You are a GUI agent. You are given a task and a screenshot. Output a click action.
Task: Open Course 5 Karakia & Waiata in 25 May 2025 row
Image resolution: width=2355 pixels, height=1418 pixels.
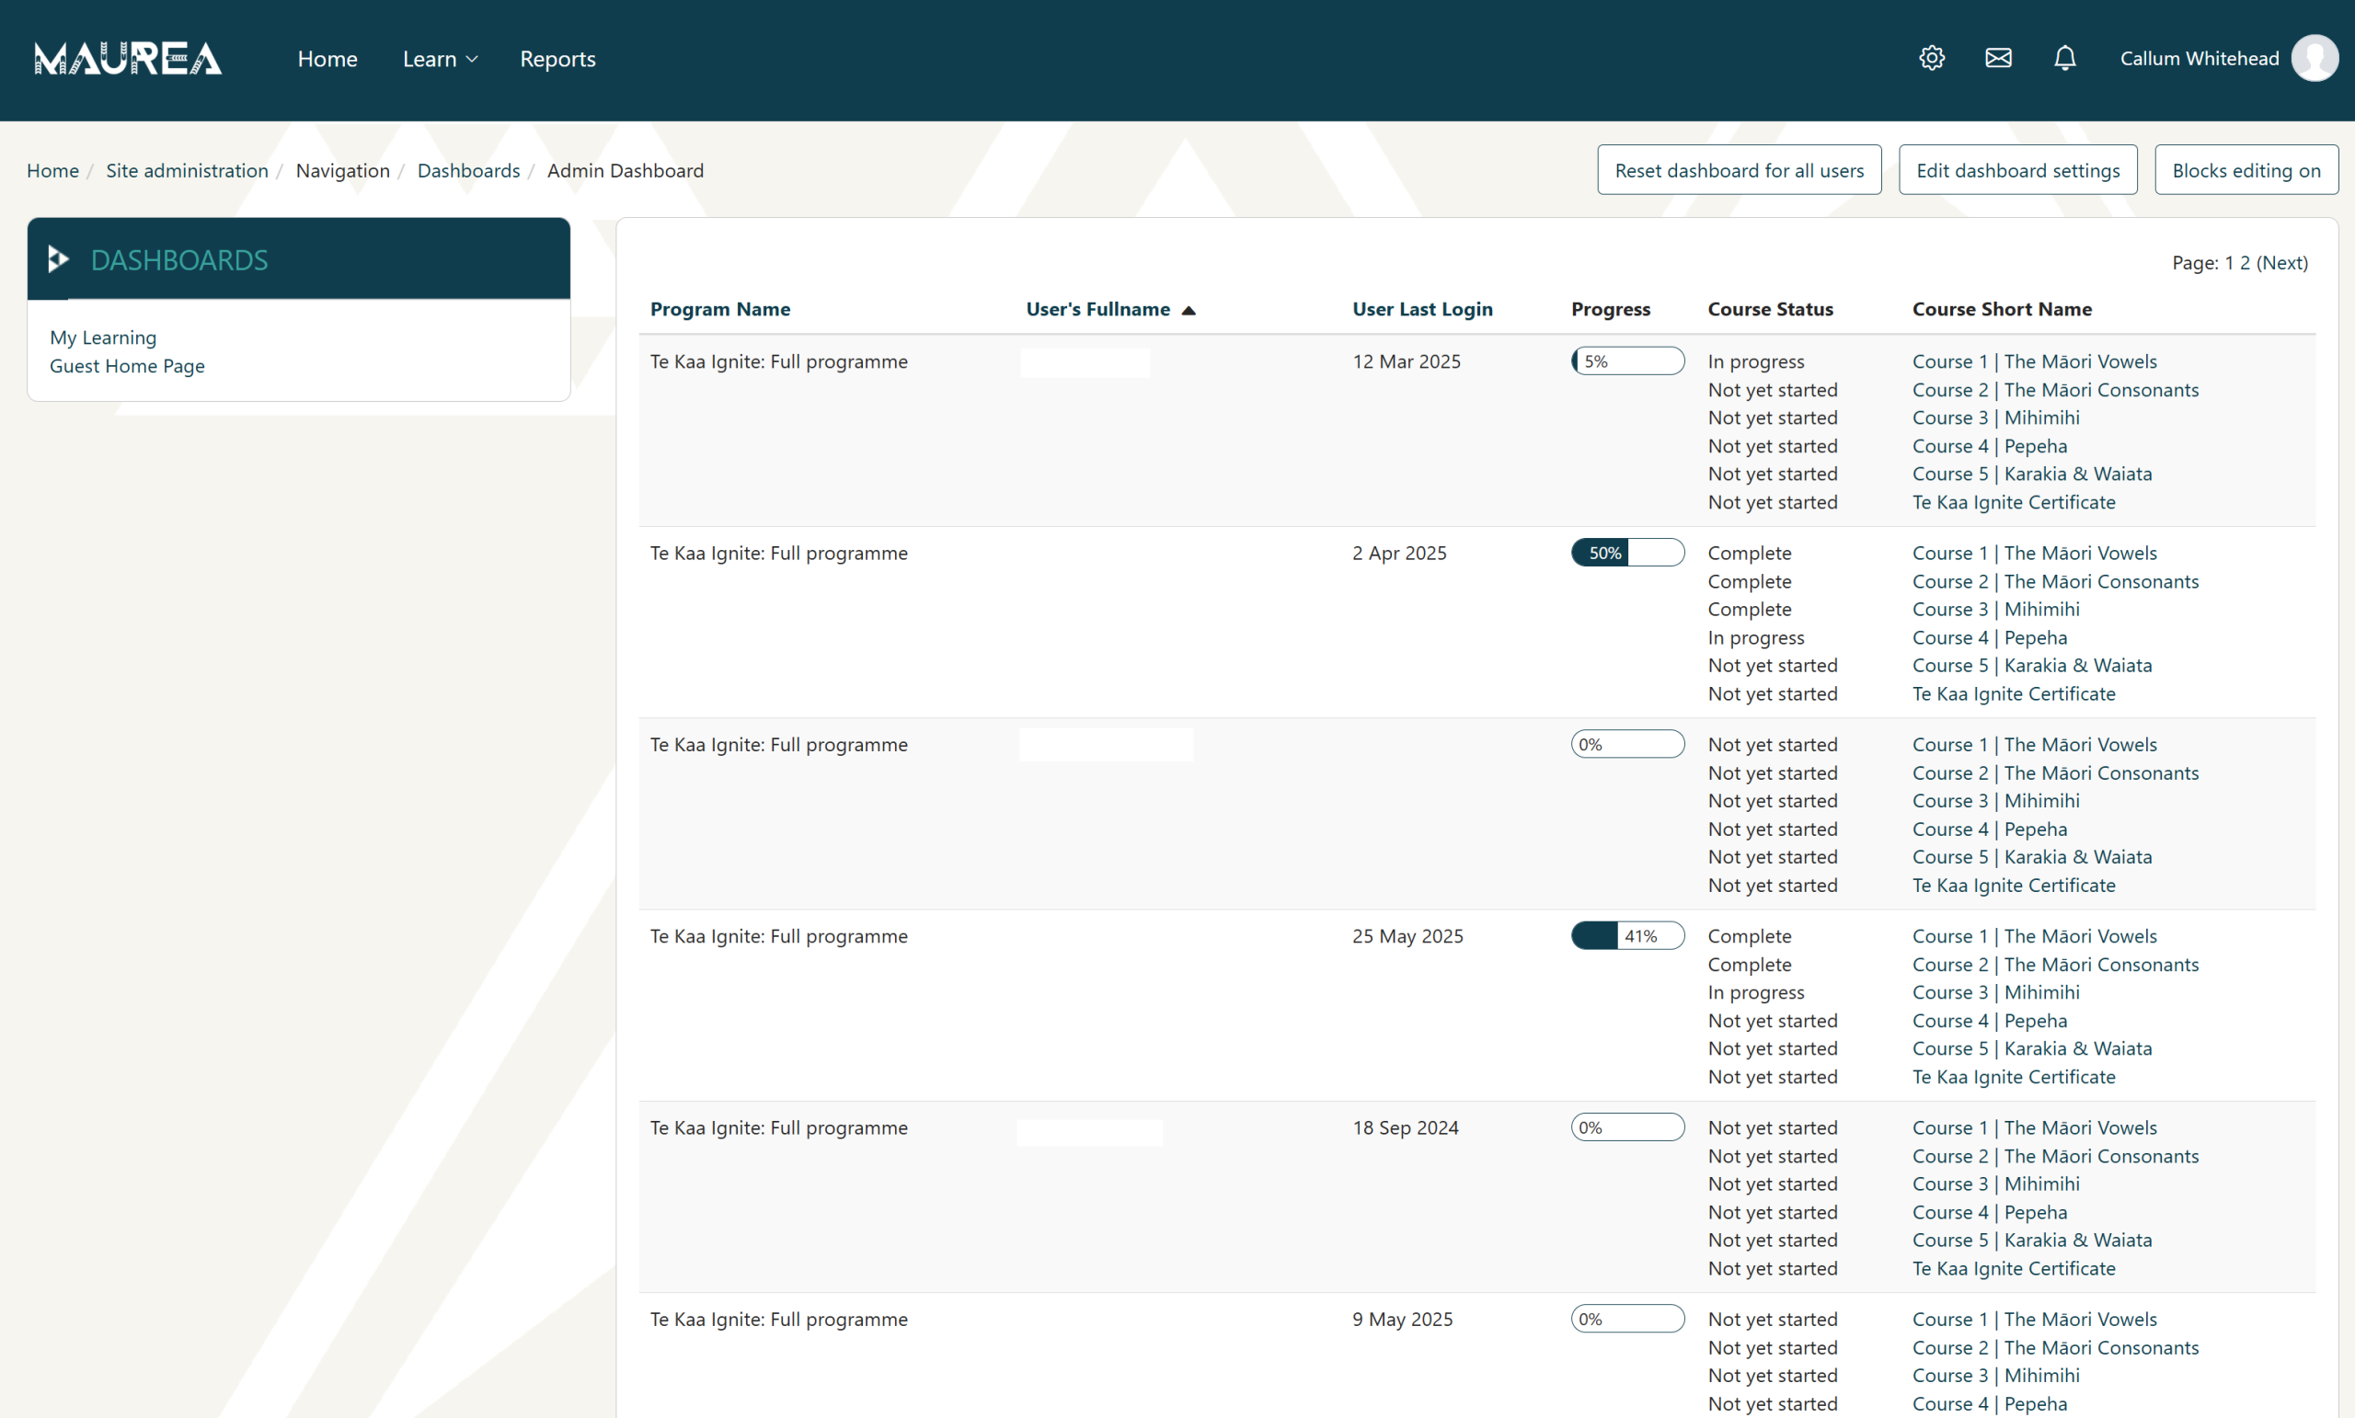pyautogui.click(x=2032, y=1048)
